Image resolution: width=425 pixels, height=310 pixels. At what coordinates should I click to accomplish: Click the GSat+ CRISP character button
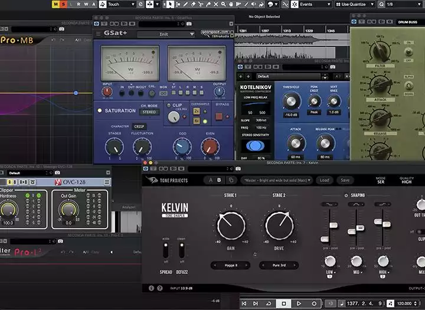(139, 126)
